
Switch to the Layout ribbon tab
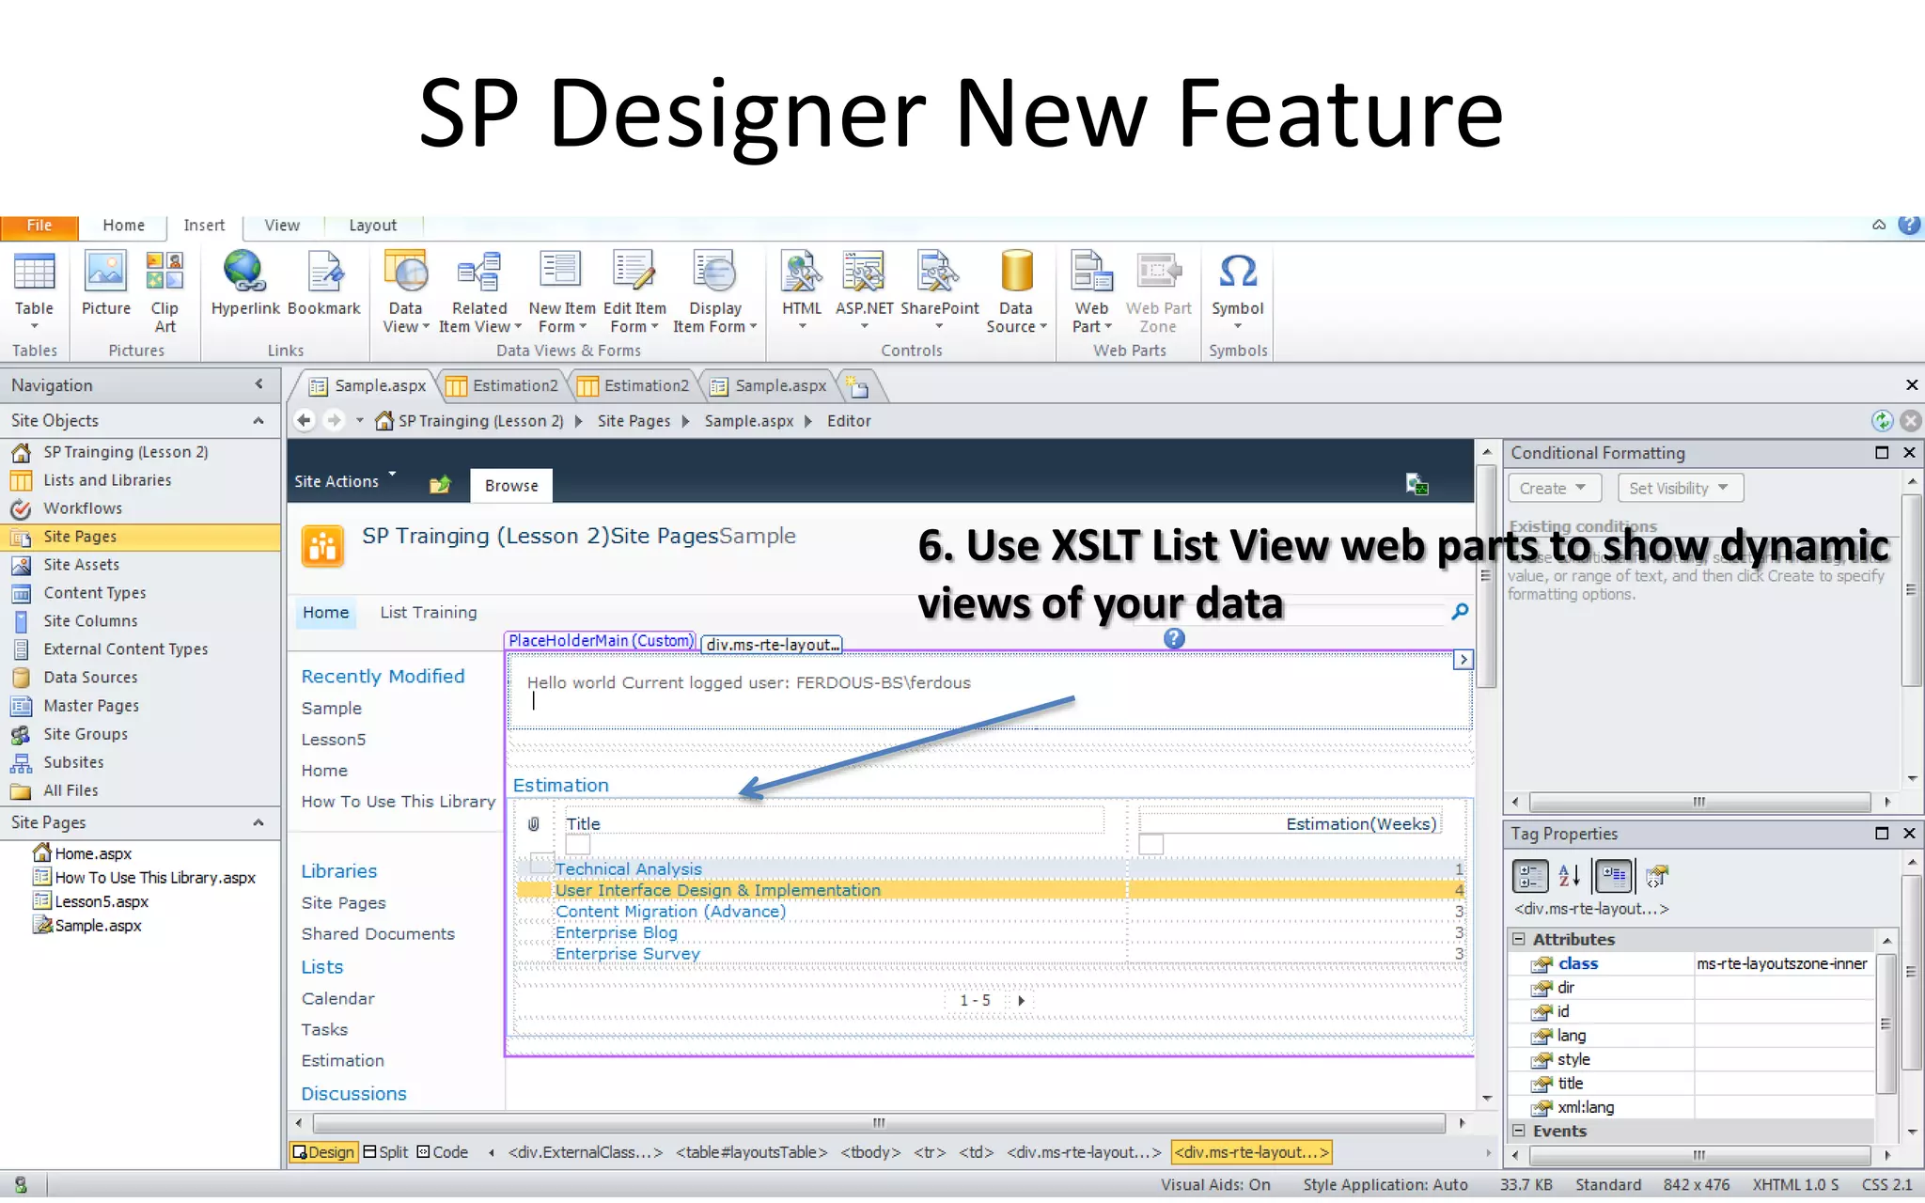(372, 226)
